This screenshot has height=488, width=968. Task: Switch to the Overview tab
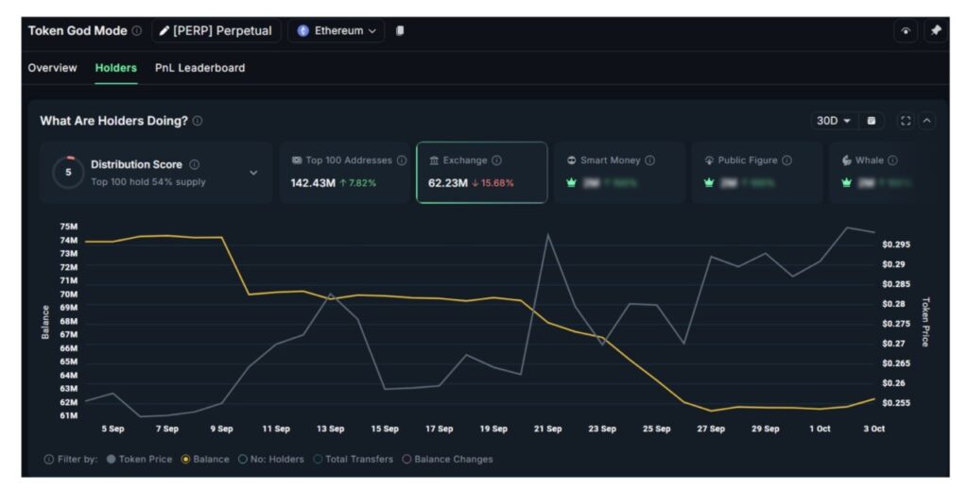tap(52, 68)
